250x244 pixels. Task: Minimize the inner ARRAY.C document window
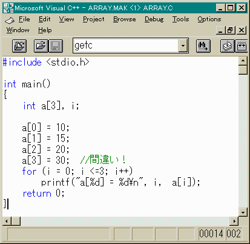[x=221, y=30]
